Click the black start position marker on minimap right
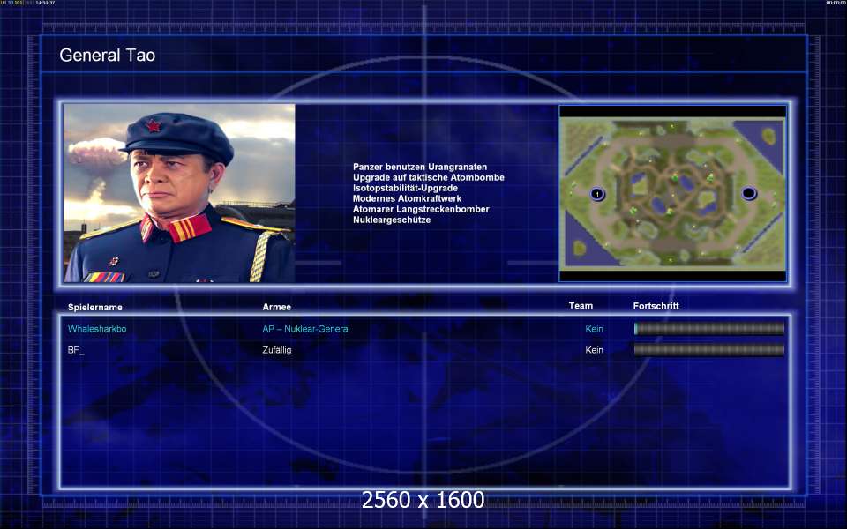Image resolution: width=847 pixels, height=529 pixels. tap(749, 193)
